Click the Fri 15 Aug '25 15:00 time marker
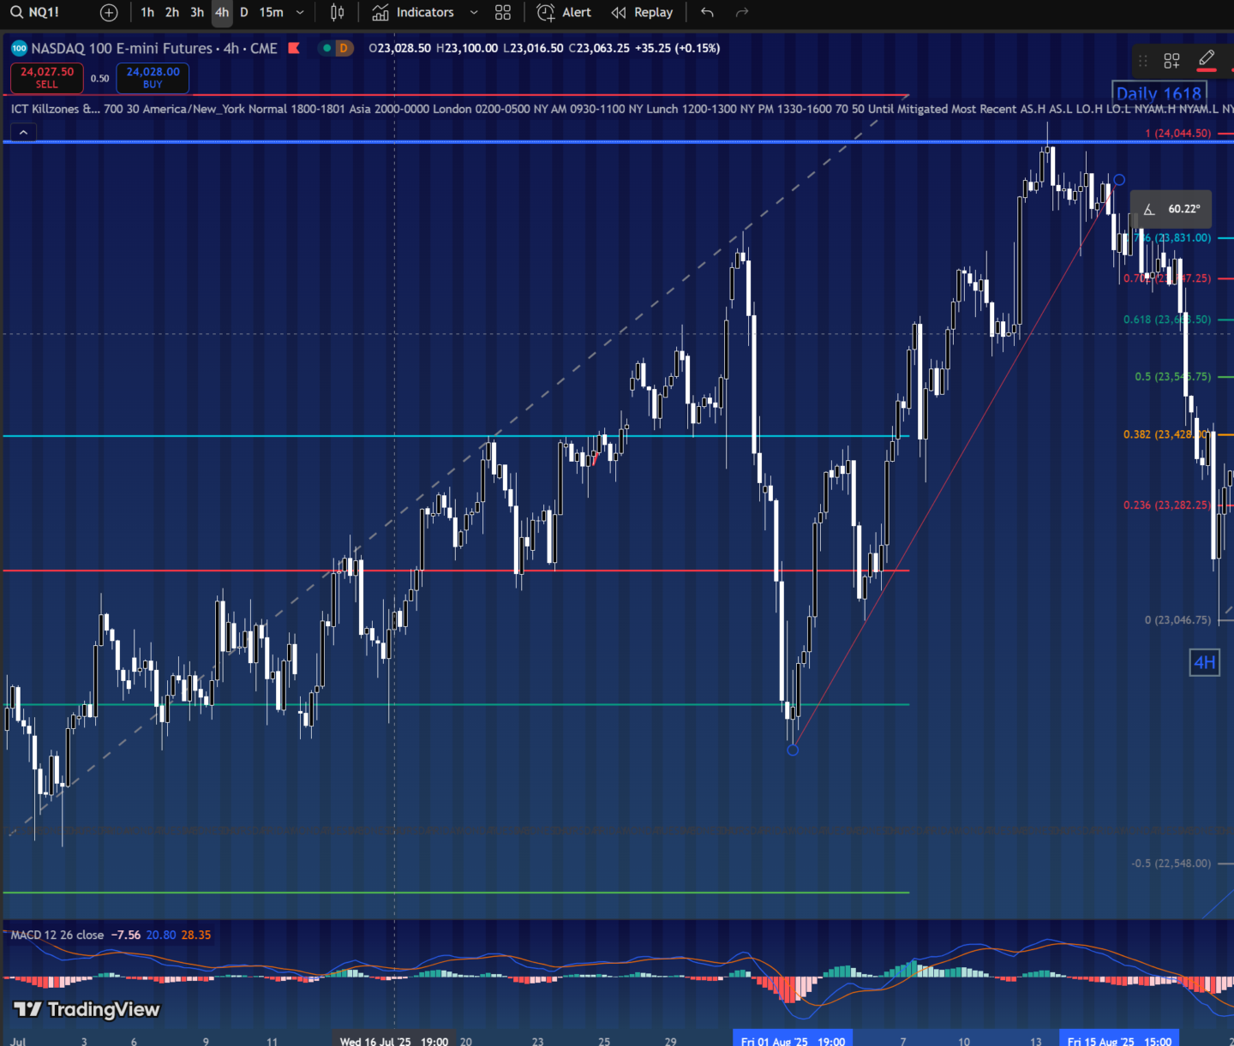Screen dimensions: 1234x1046 [1119, 1040]
